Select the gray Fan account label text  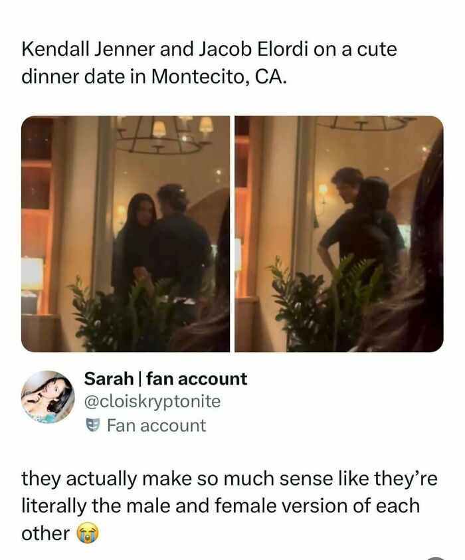point(156,426)
